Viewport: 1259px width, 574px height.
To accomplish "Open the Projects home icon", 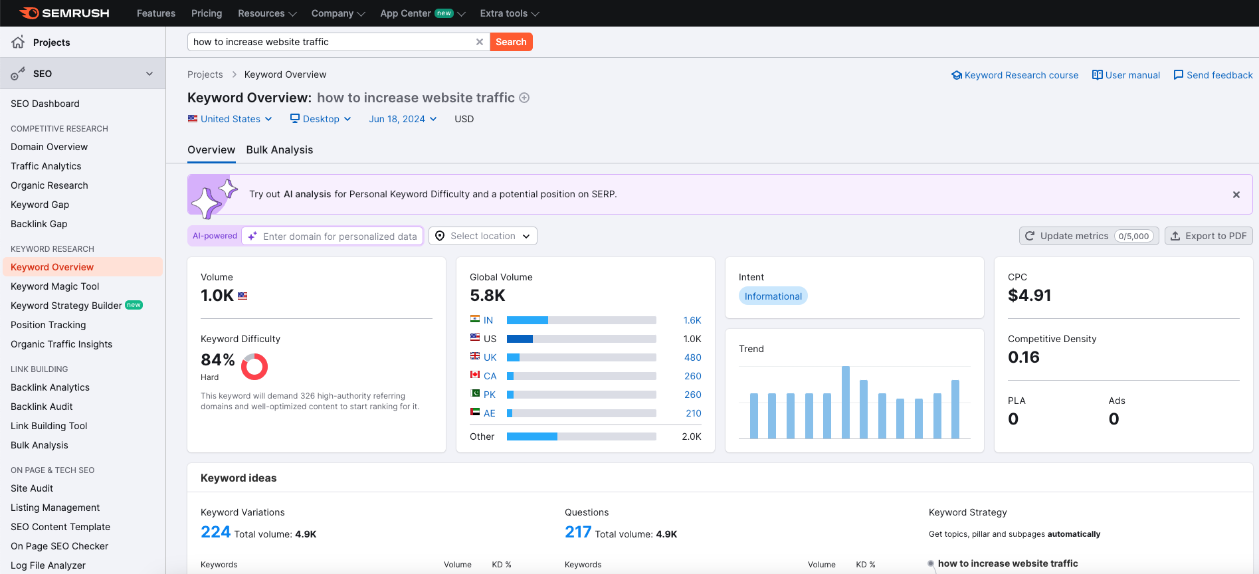I will click(x=19, y=42).
